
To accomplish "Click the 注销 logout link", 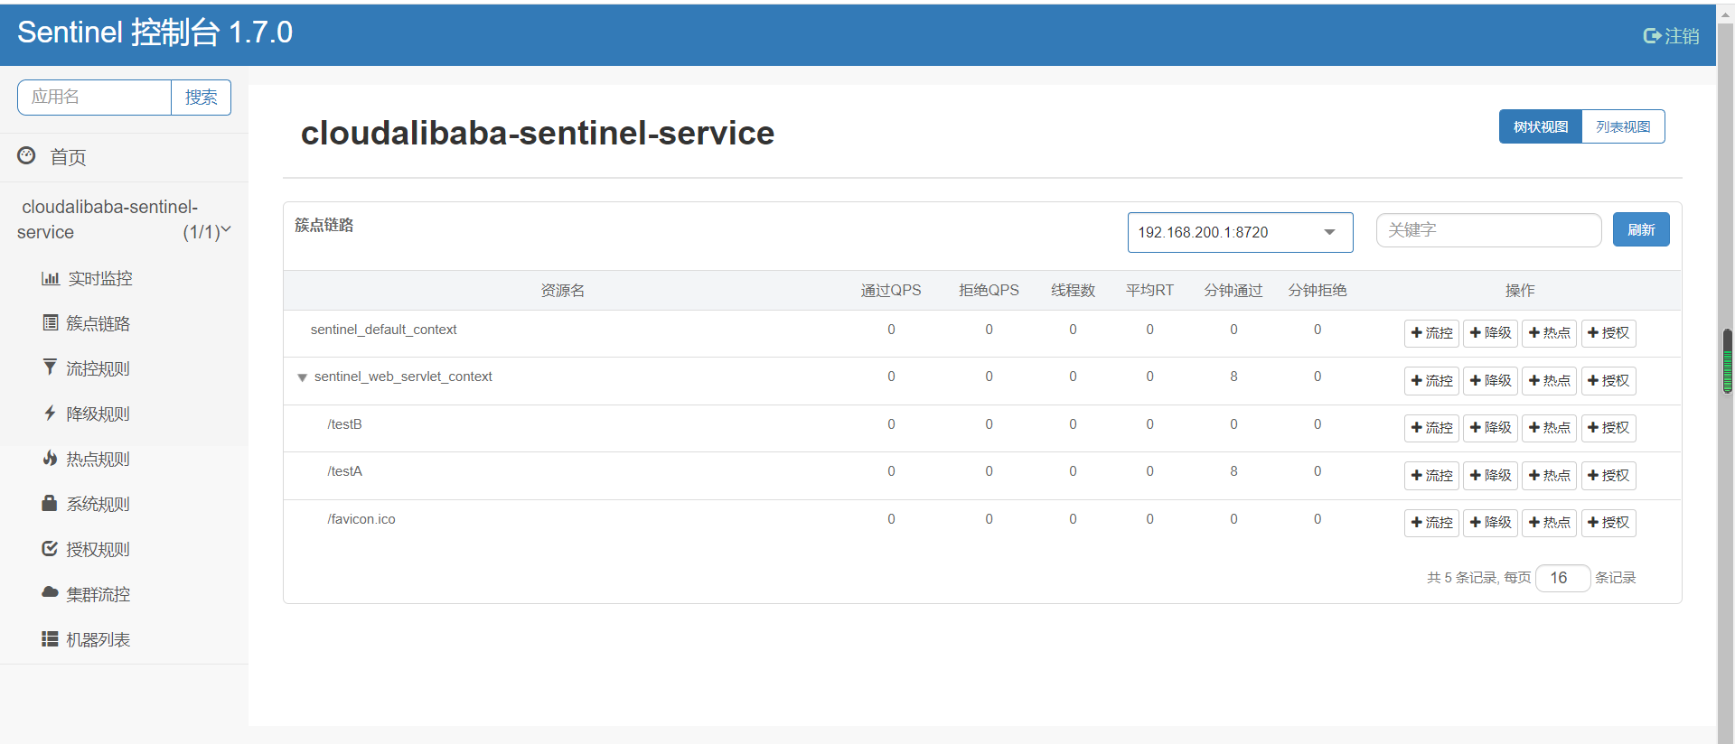I will pyautogui.click(x=1671, y=36).
